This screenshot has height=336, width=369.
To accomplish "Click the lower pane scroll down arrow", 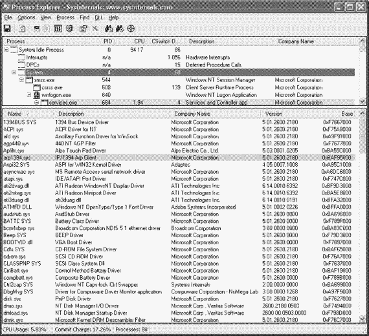I will [363, 319].
